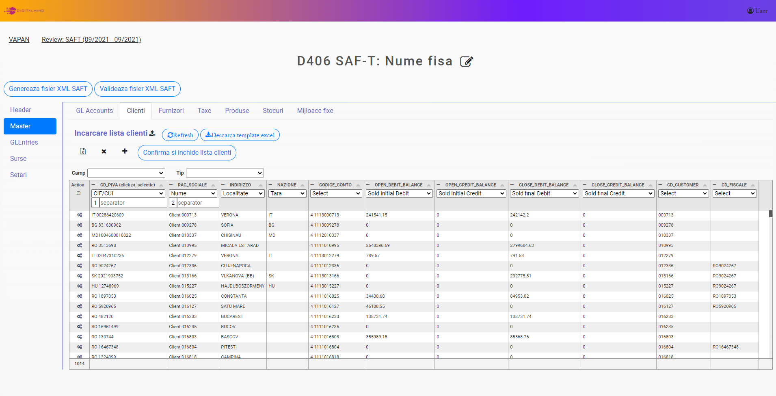Click the minus icon on RAG_SOCIALE column
Image resolution: width=776 pixels, height=396 pixels.
171,185
